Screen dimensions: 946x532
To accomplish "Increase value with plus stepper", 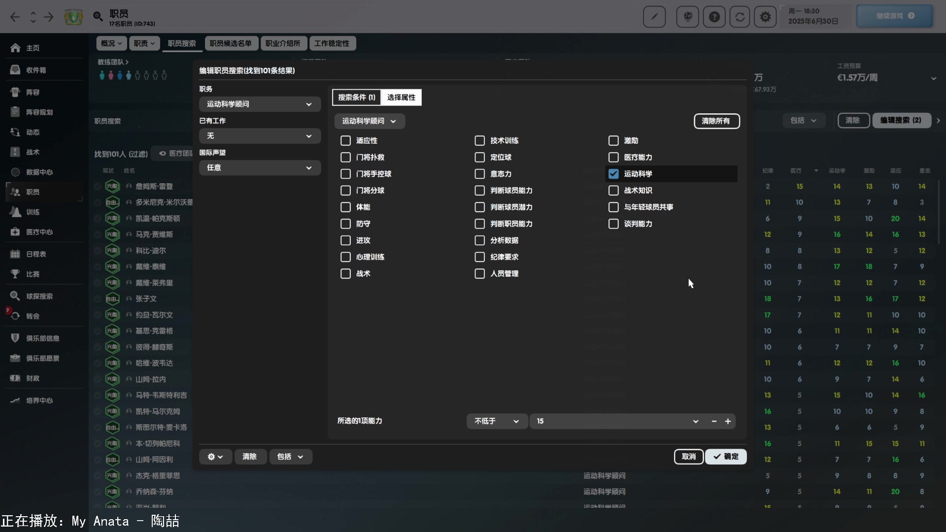I will pyautogui.click(x=728, y=421).
